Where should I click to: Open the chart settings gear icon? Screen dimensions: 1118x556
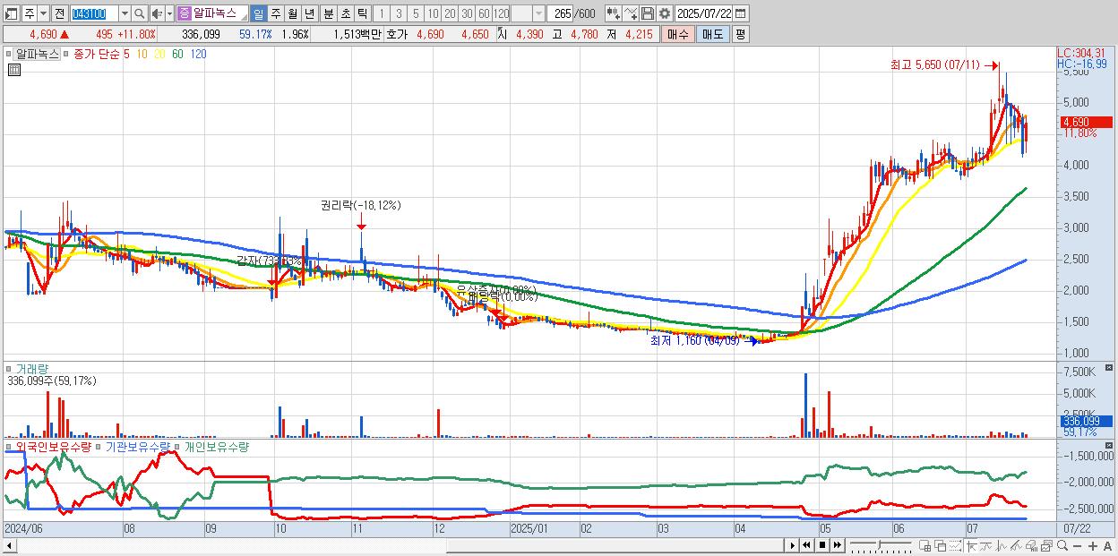point(664,13)
